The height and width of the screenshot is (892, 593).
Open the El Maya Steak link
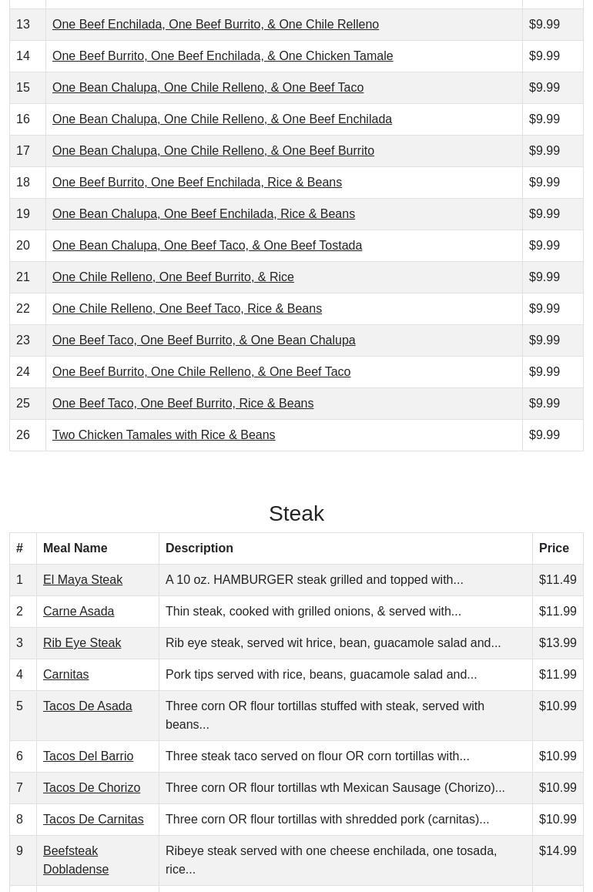point(82,579)
